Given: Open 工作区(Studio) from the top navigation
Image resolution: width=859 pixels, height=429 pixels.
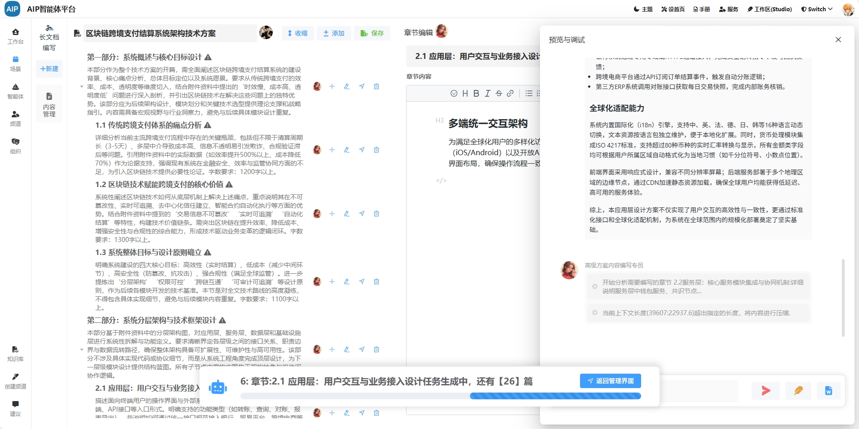Looking at the screenshot, I should pyautogui.click(x=769, y=9).
